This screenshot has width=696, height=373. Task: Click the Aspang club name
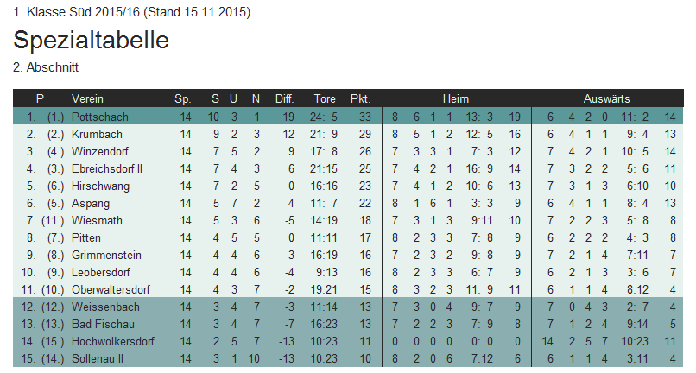pos(92,203)
